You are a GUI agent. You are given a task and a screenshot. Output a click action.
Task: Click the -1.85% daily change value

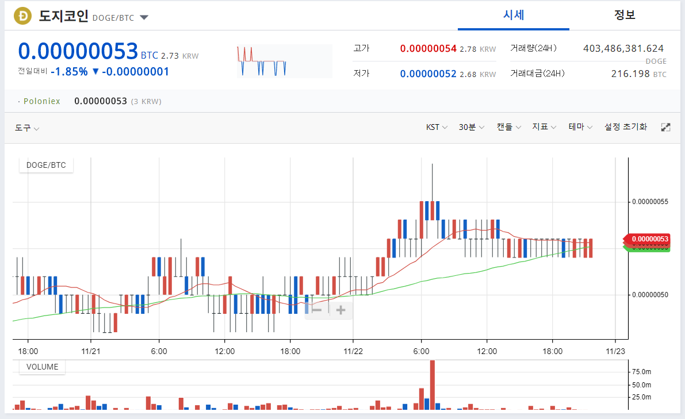point(70,72)
